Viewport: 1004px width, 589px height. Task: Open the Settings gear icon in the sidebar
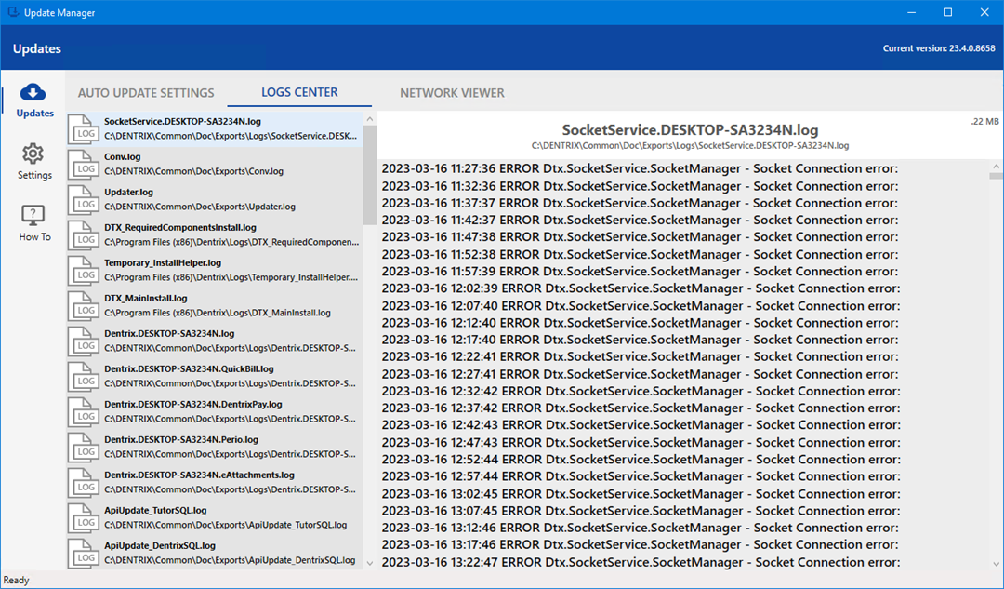33,154
